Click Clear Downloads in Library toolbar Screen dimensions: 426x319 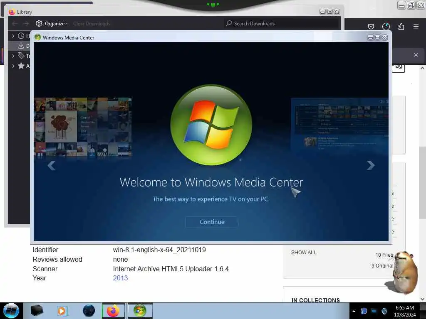tap(92, 24)
